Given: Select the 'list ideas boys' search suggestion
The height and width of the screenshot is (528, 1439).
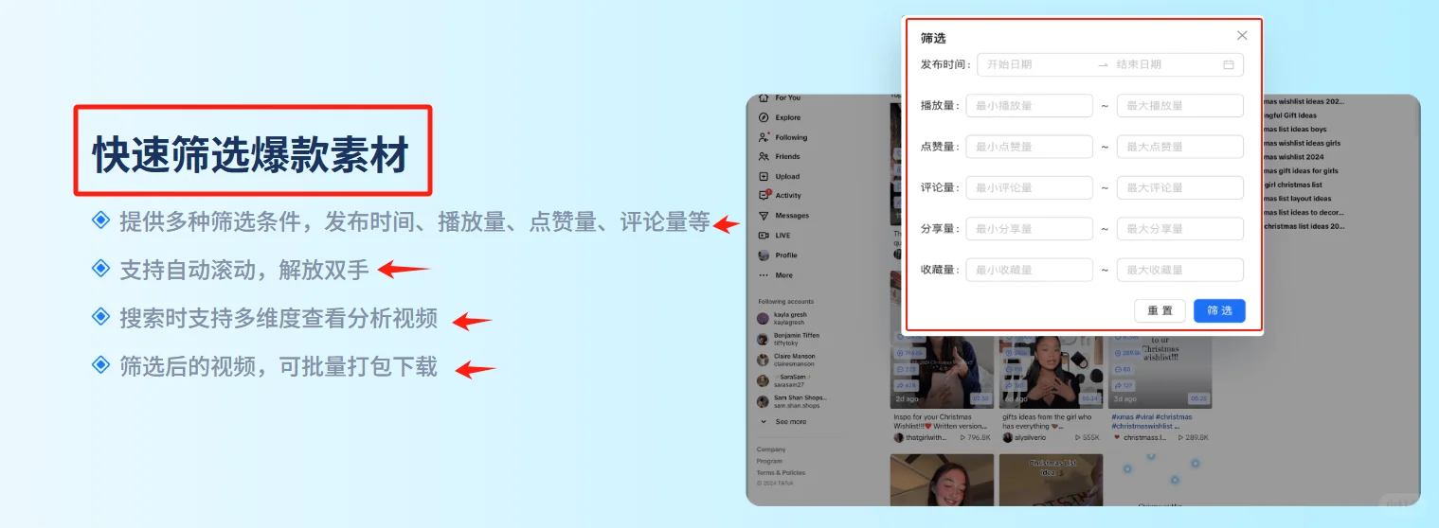Looking at the screenshot, I should (1295, 130).
